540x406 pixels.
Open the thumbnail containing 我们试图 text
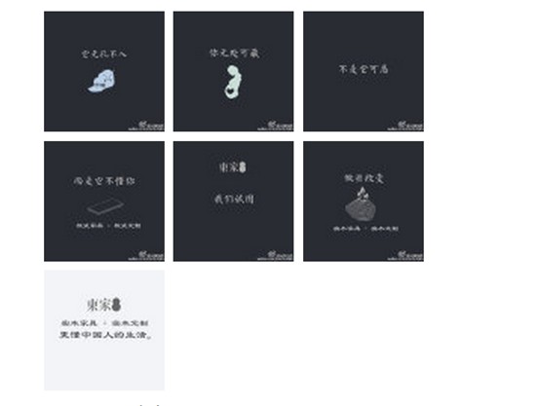pos(234,201)
